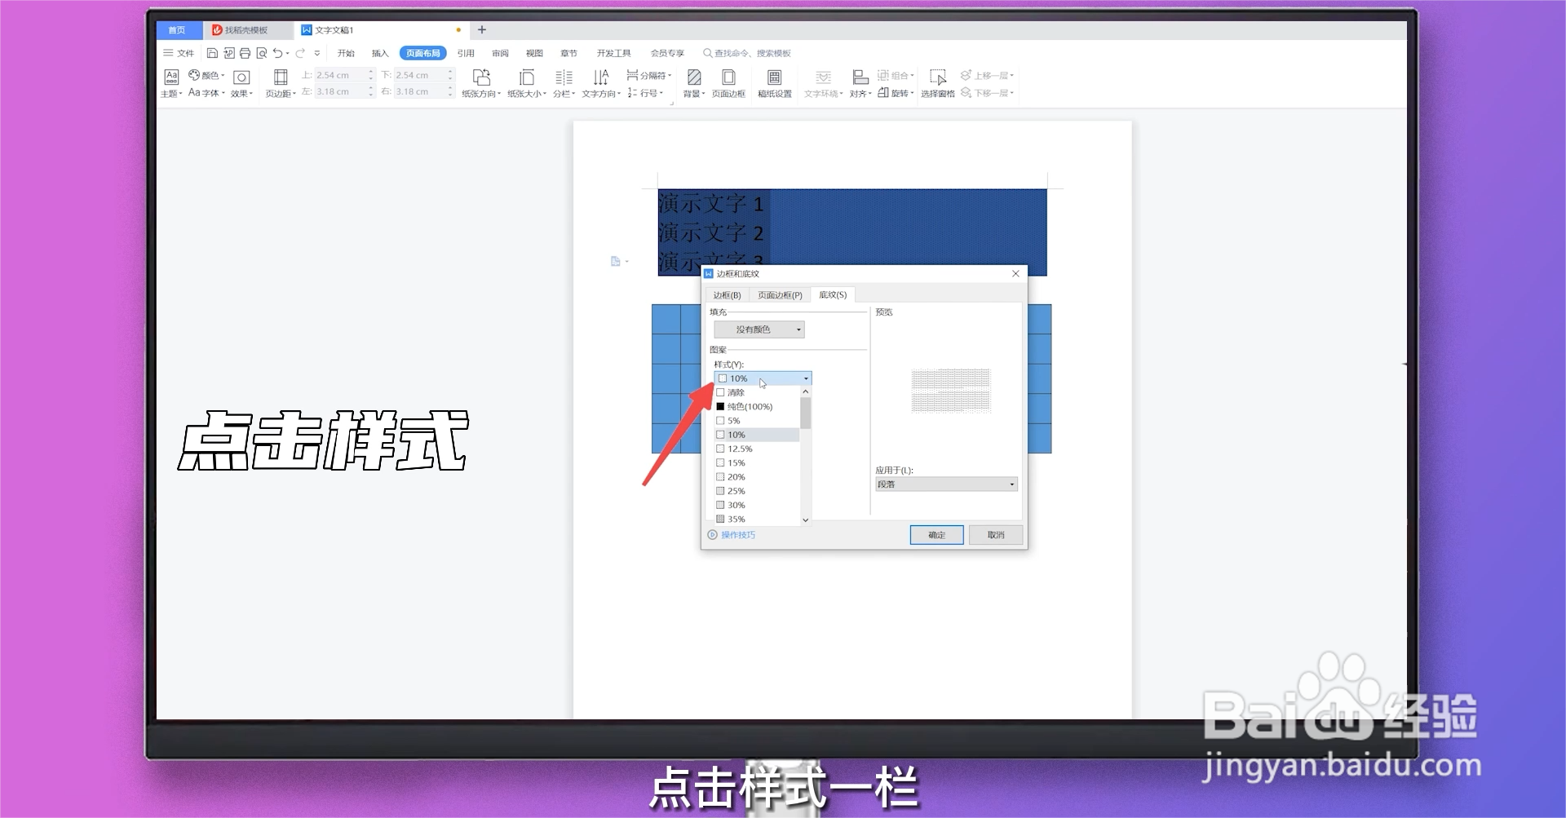Viewport: 1566px width, 818px height.
Task: Click the 组合 group tool
Action: (896, 75)
